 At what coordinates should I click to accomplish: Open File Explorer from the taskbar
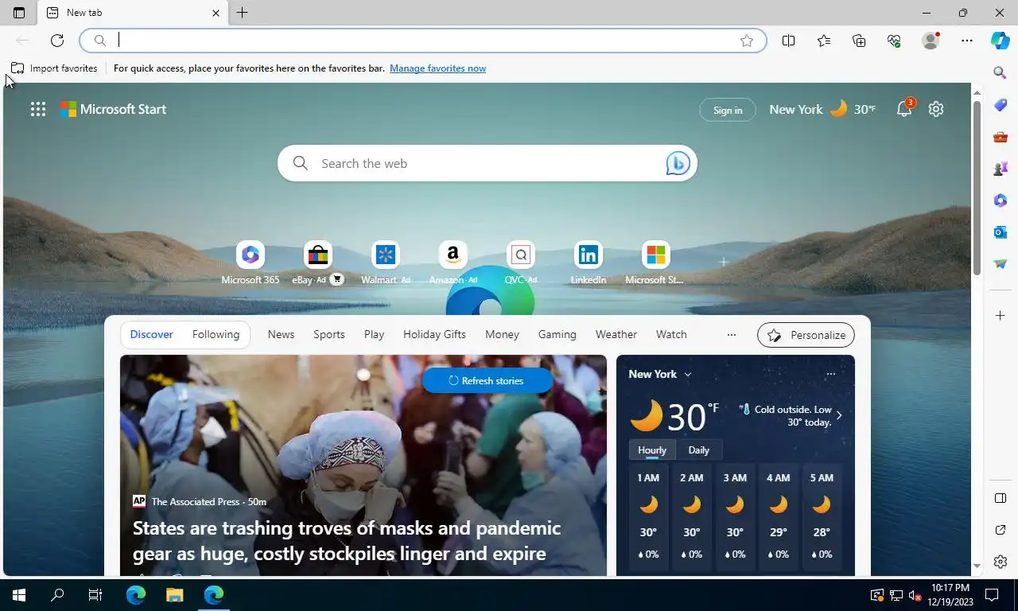click(x=174, y=595)
